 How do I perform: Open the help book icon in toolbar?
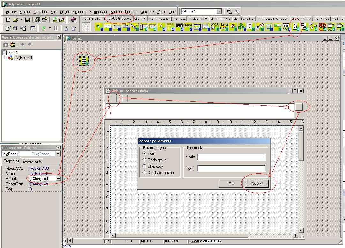coord(73,20)
